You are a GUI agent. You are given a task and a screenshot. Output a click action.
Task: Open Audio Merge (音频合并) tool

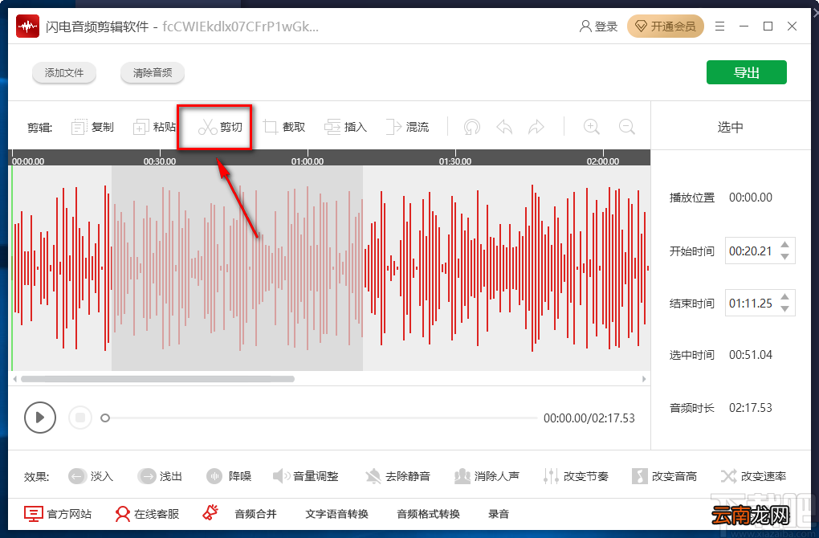(x=255, y=514)
